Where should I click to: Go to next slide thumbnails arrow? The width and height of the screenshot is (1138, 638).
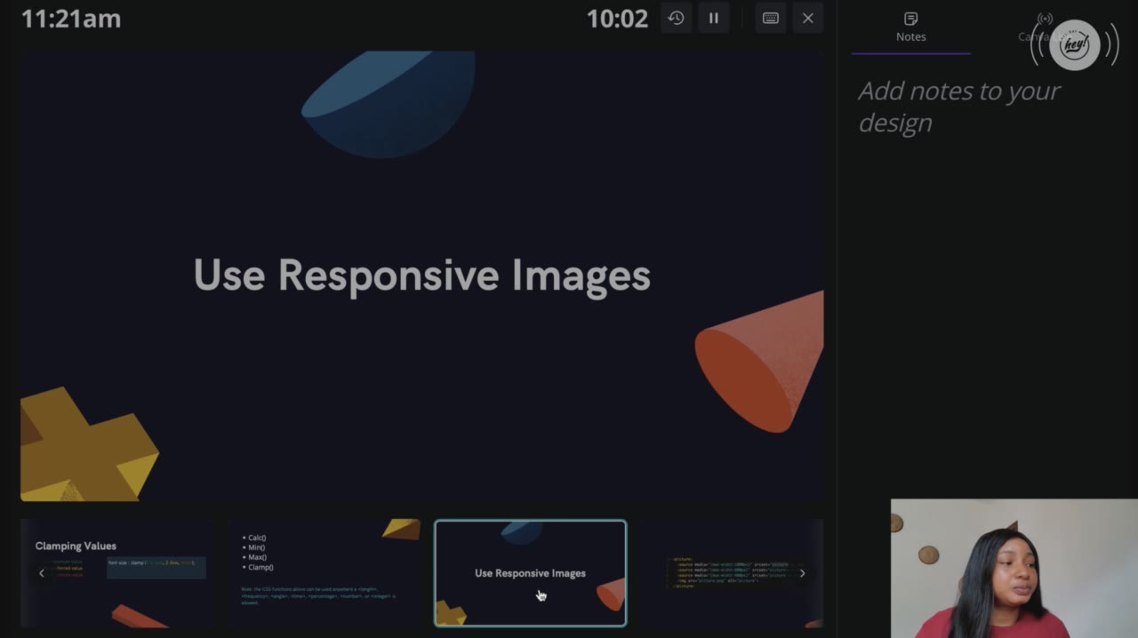coord(802,573)
